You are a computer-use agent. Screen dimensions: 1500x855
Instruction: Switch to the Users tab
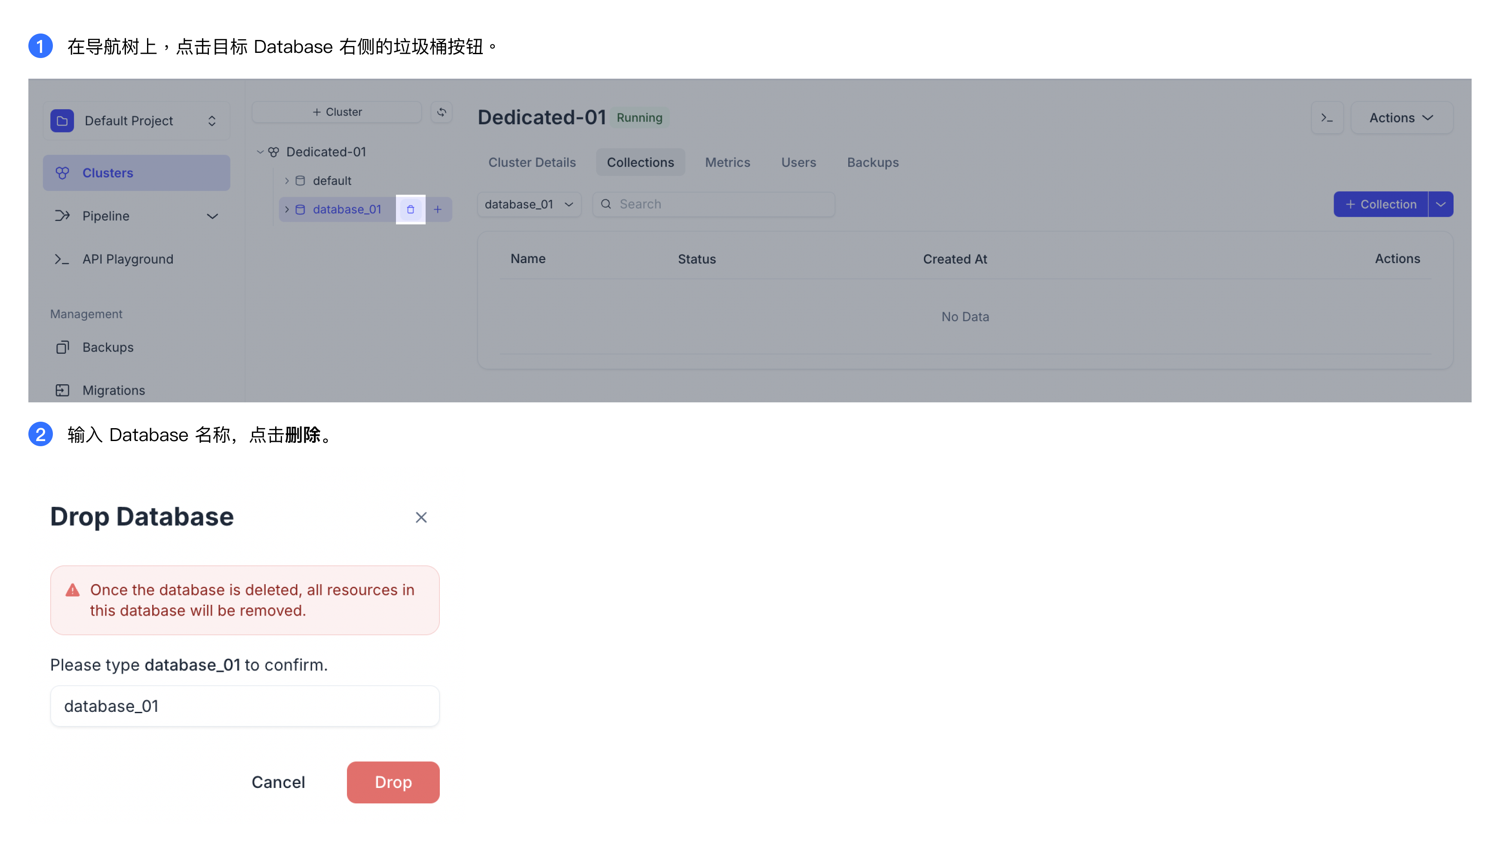point(798,162)
